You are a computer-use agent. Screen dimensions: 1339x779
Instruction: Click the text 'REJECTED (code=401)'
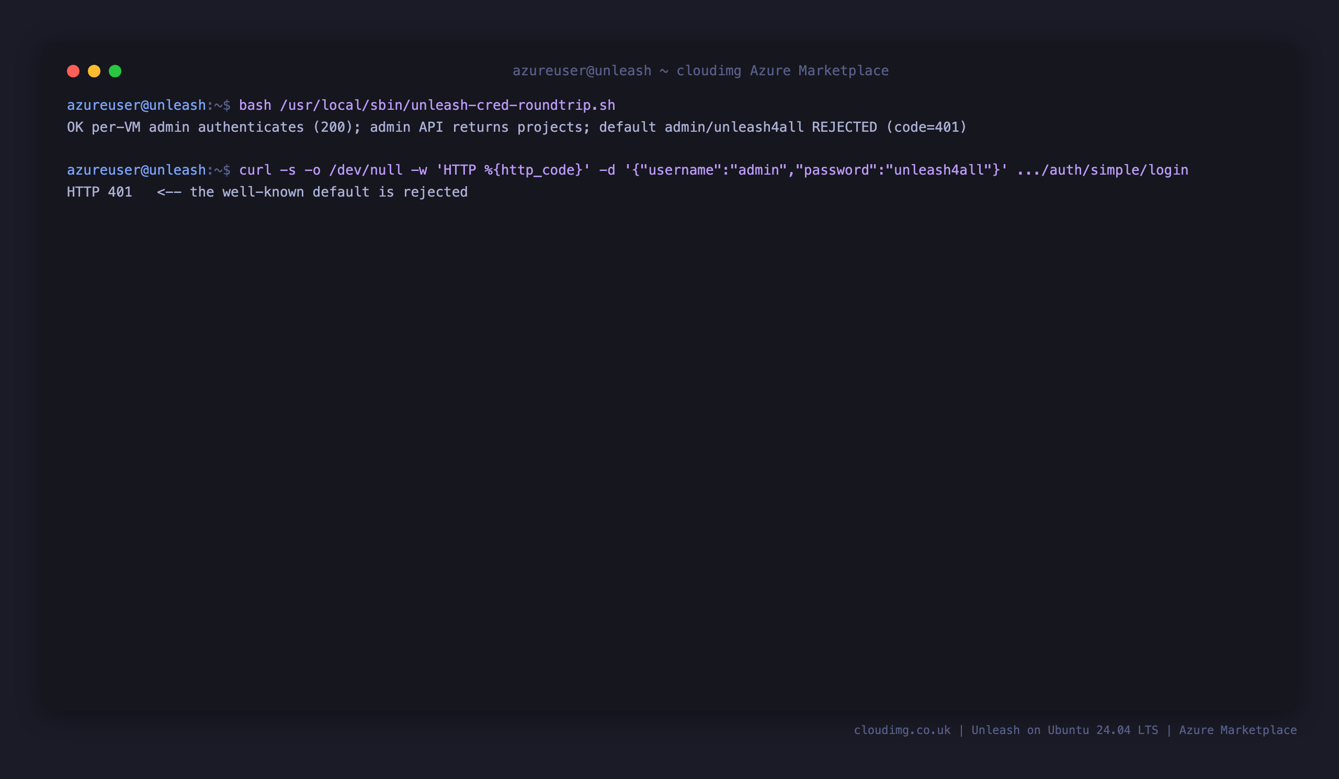click(889, 128)
